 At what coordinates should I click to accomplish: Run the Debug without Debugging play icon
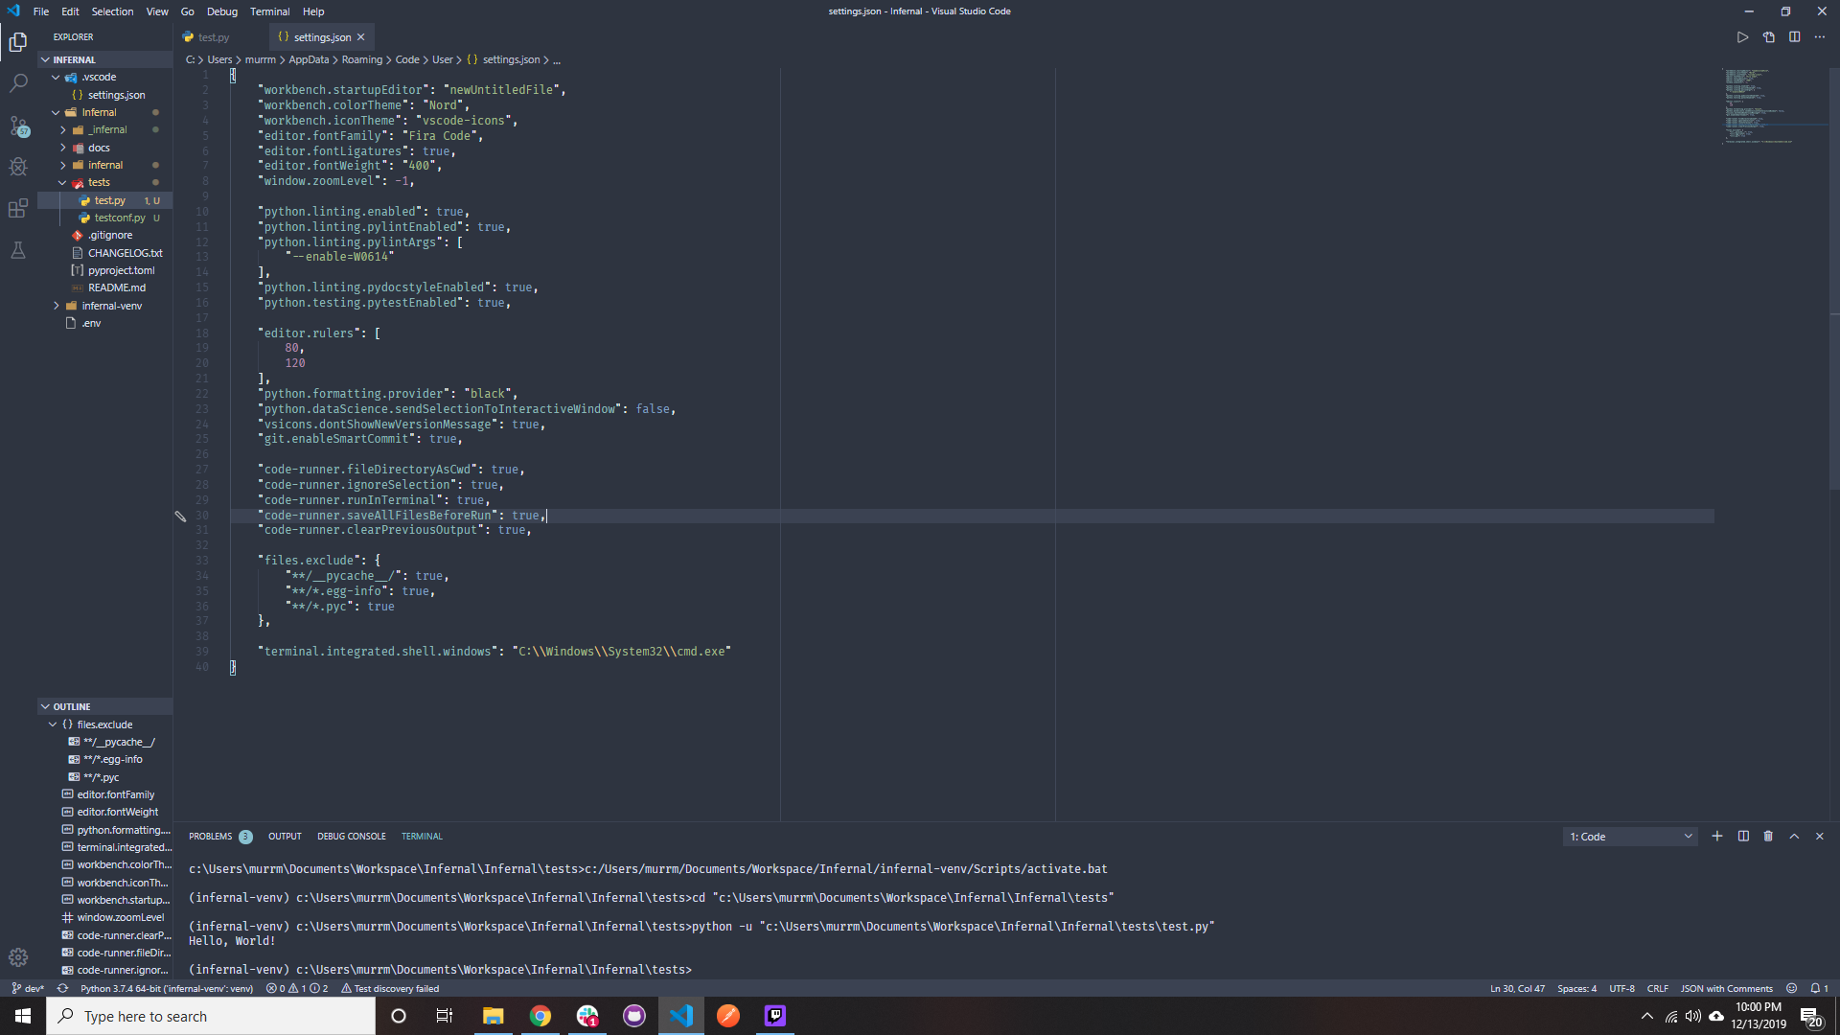pos(1742,37)
